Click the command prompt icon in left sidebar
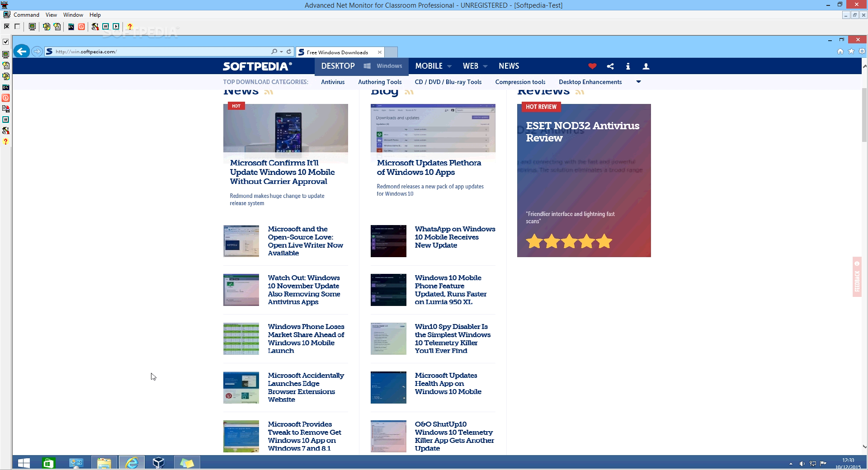868x470 pixels. (x=6, y=87)
